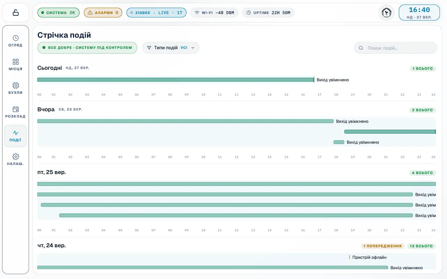
Task: Click the Сьогодні day heading
Action: coord(50,68)
